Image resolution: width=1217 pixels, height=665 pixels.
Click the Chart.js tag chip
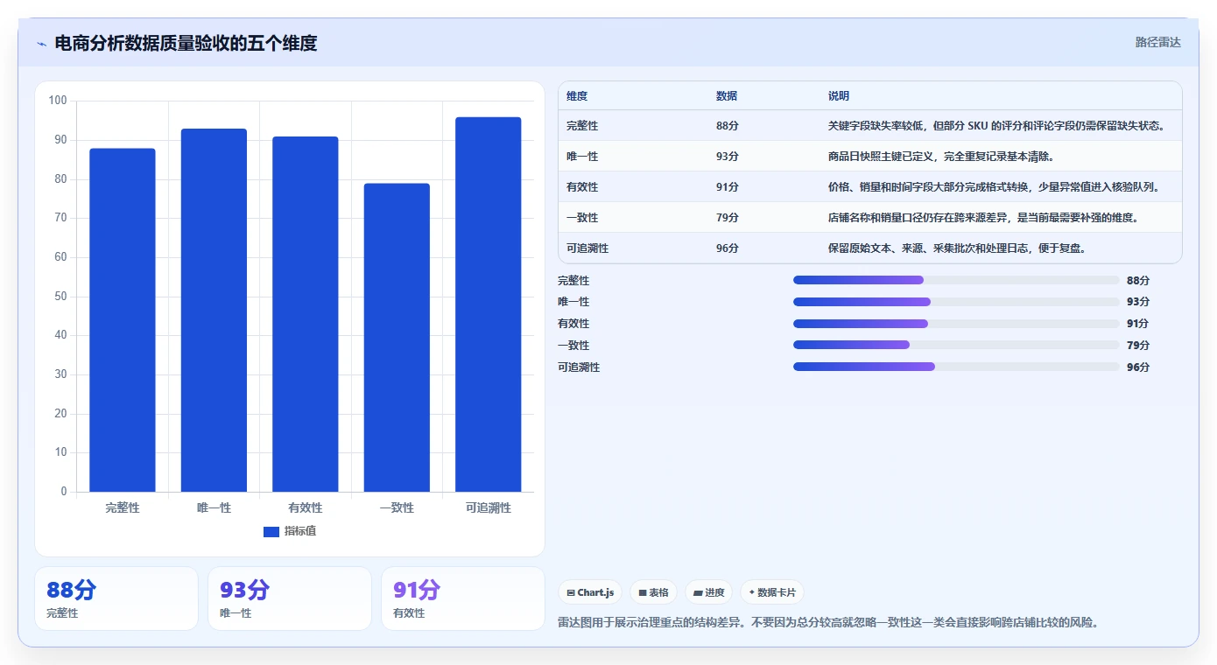coord(590,592)
